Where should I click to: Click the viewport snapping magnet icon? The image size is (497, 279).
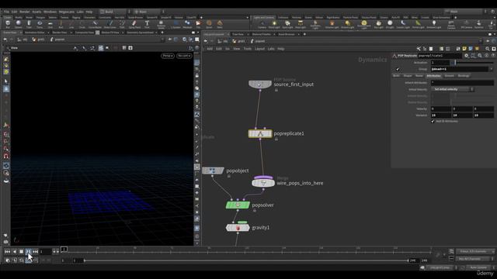coord(6,157)
